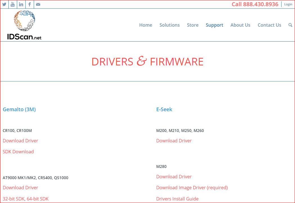Open the LinkedIn social icon
Viewport: 295px width, 203px height.
21,4
